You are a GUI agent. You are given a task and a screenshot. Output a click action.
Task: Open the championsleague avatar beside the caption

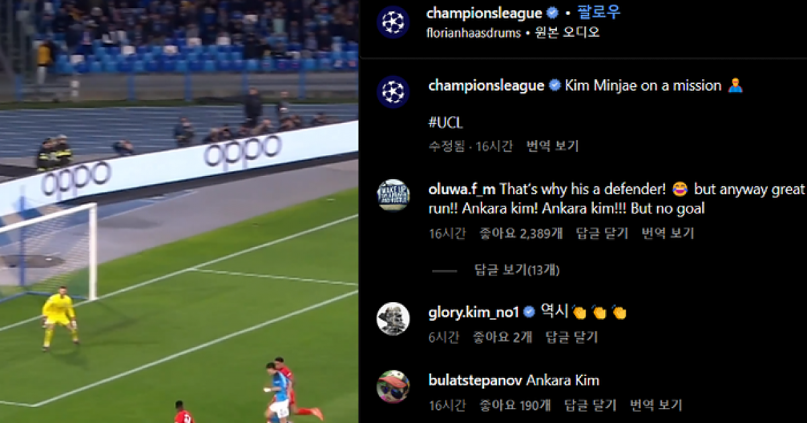(393, 92)
